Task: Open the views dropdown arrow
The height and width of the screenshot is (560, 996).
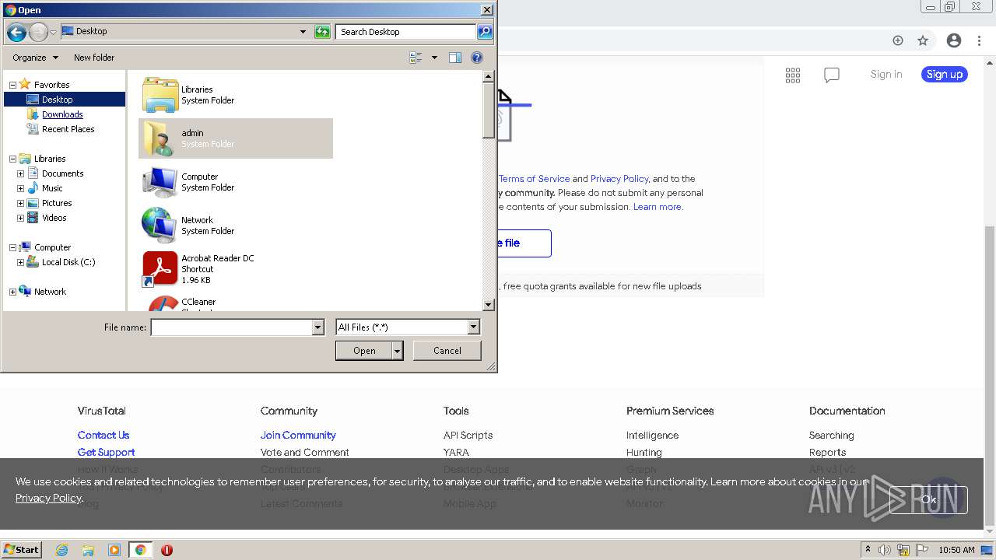Action: [x=434, y=58]
